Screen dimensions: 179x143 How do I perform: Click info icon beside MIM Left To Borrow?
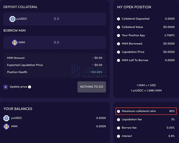point(118,60)
